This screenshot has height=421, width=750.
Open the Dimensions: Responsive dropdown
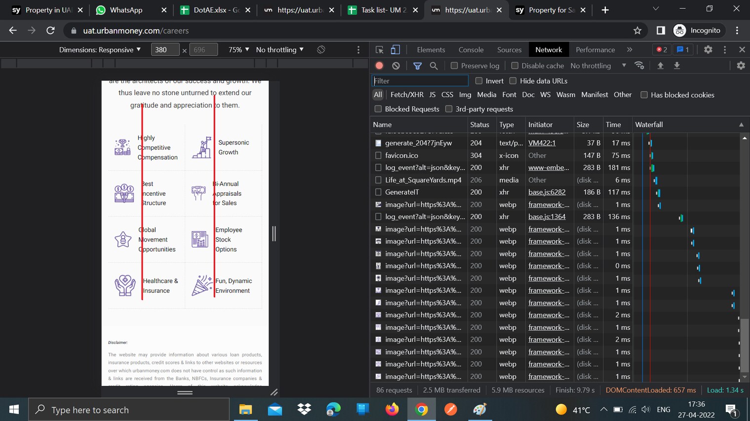point(100,50)
